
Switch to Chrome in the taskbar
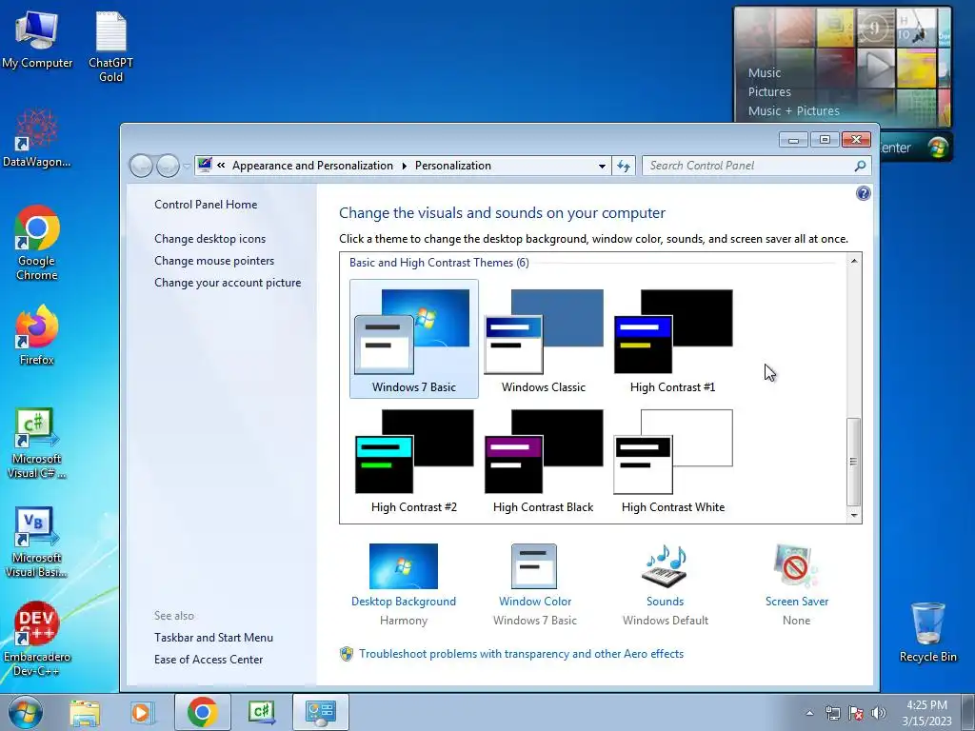(202, 712)
